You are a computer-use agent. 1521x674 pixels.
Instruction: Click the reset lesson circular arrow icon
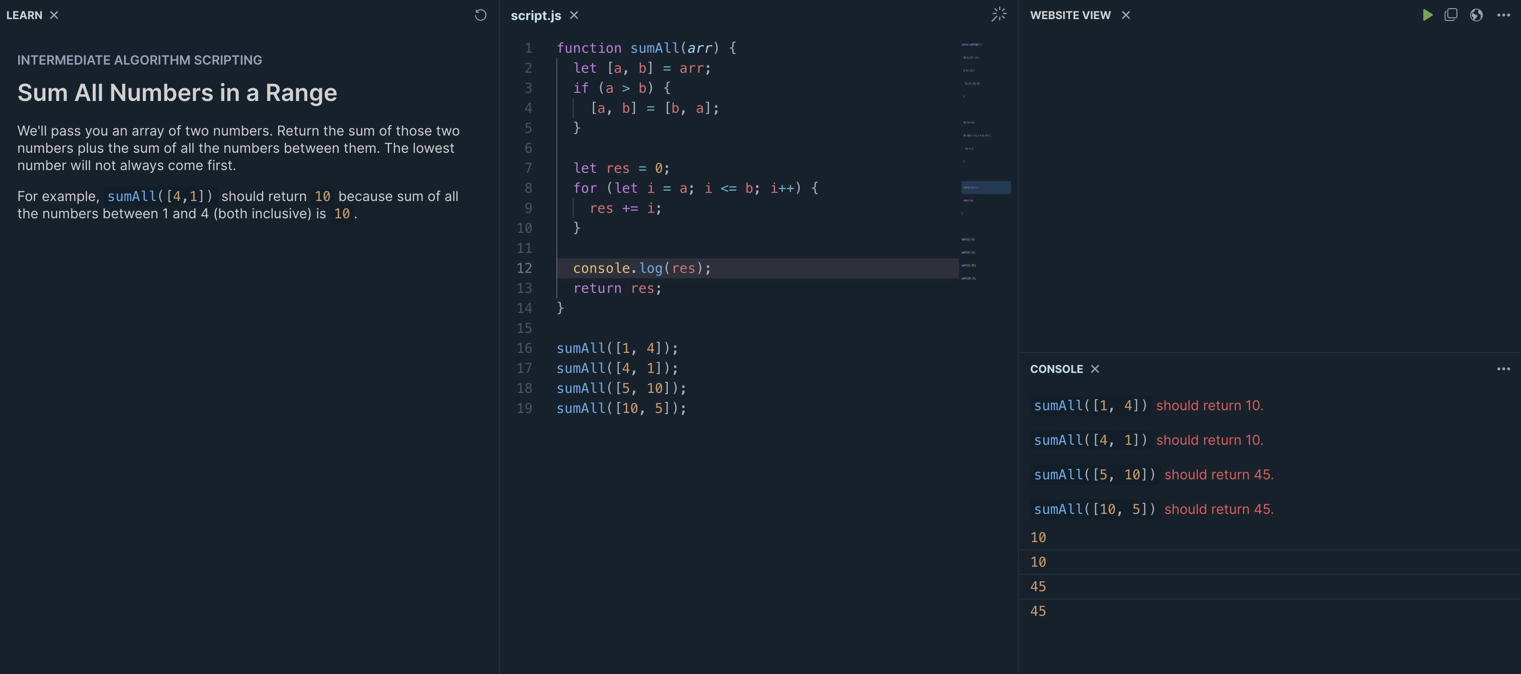pyautogui.click(x=480, y=15)
